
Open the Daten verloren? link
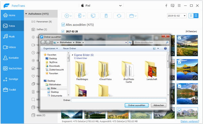click(x=190, y=121)
